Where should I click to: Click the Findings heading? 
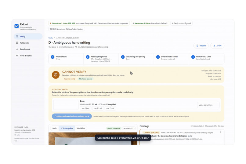tap(144, 126)
